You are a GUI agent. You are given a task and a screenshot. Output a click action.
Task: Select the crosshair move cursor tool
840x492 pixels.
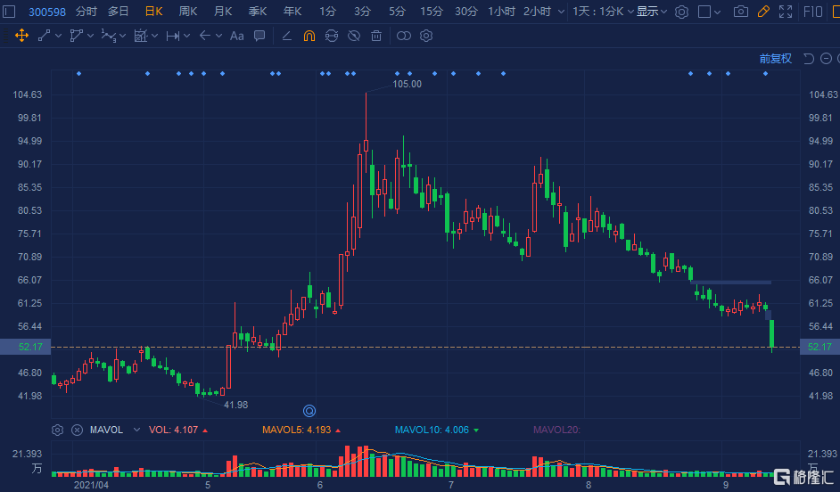[20, 36]
